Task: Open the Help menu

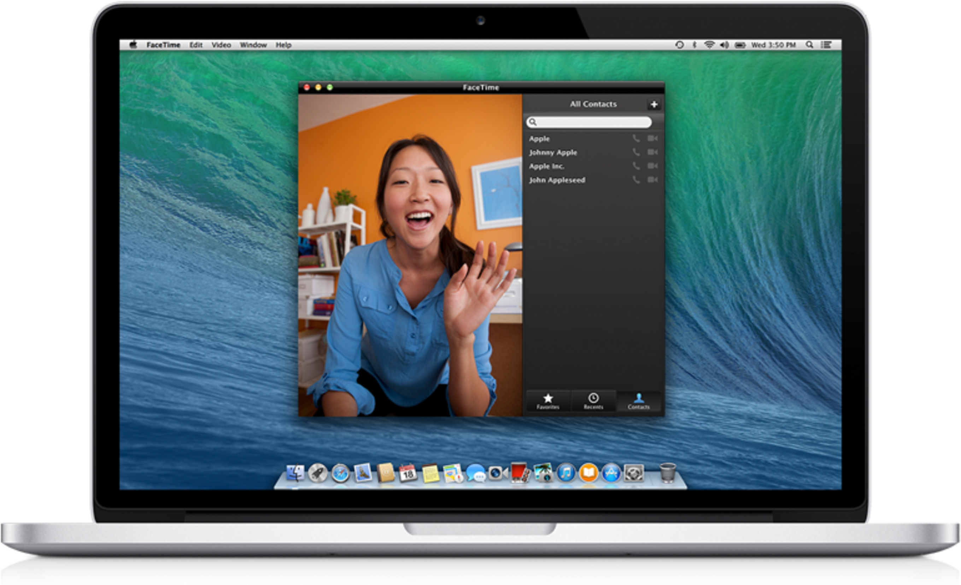Action: (283, 45)
